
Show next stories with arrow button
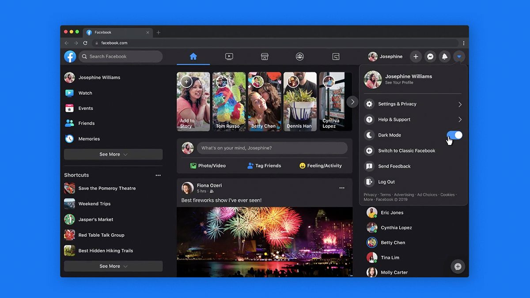[x=352, y=102]
